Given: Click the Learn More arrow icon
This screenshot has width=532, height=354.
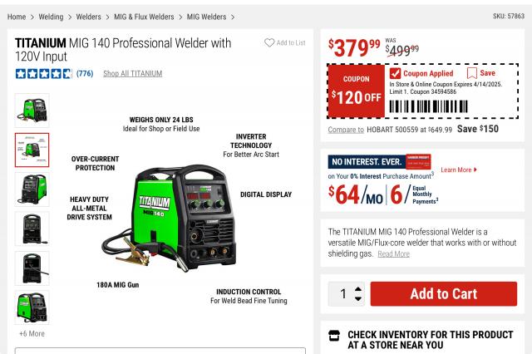Looking at the screenshot, I should (475, 170).
